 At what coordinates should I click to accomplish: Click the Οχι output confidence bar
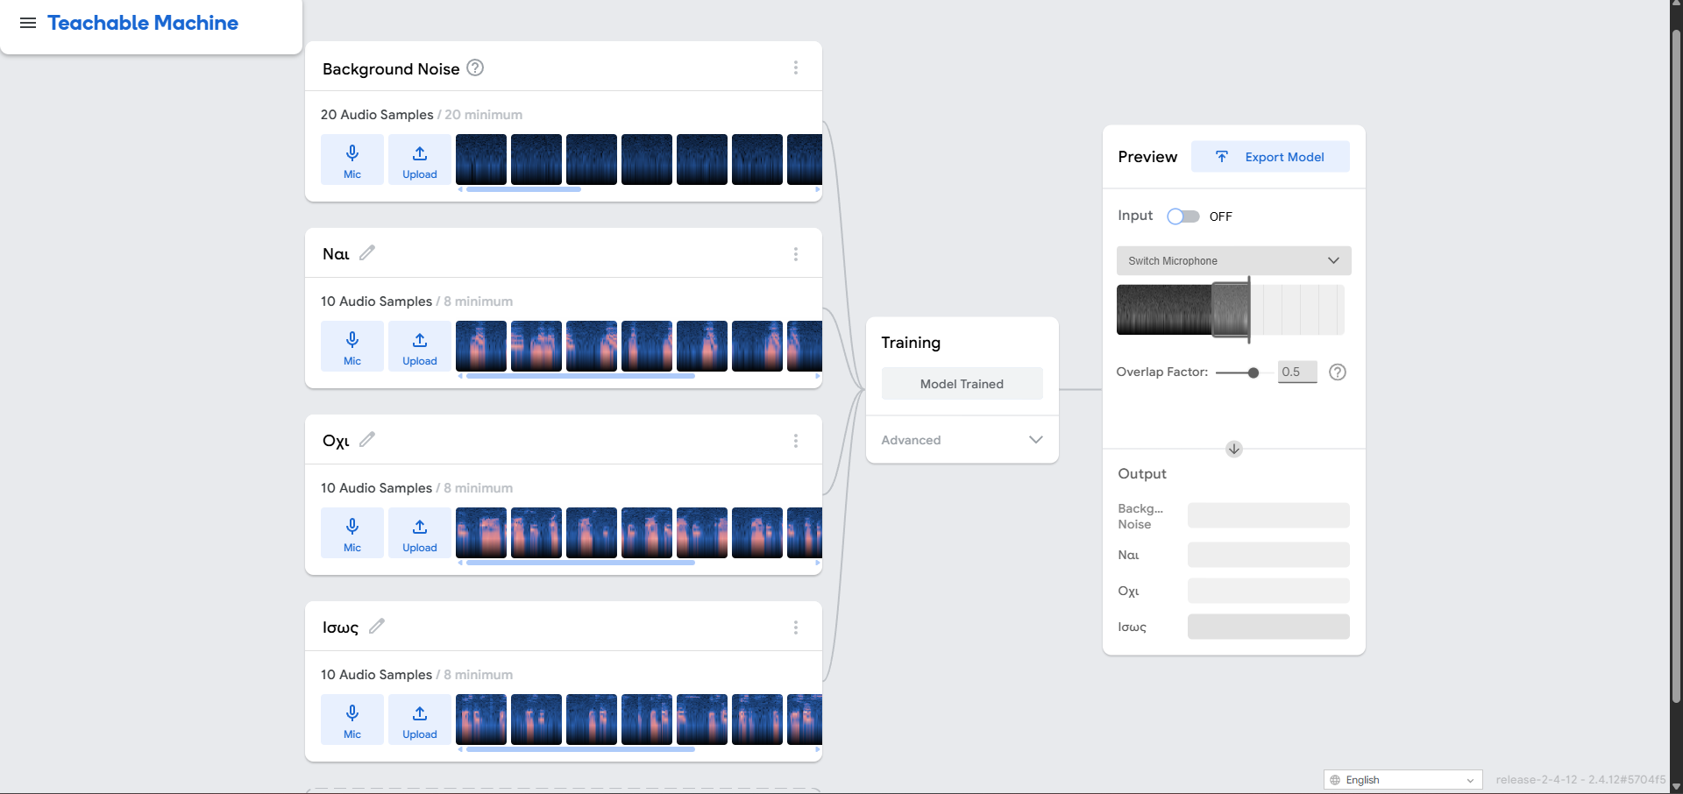coord(1268,591)
